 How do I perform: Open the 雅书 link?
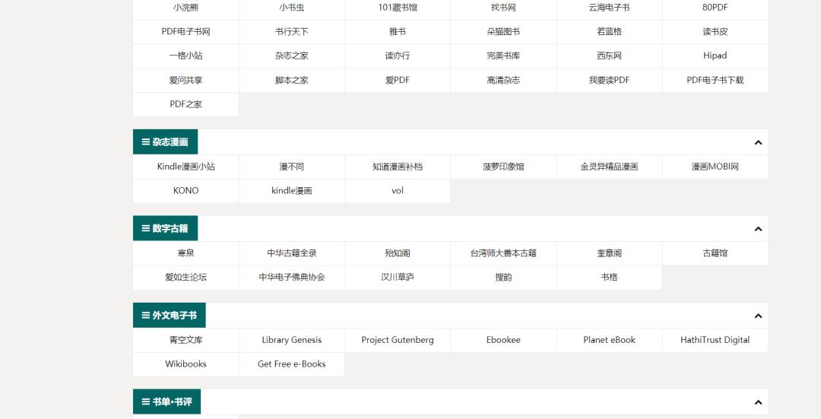click(x=398, y=31)
